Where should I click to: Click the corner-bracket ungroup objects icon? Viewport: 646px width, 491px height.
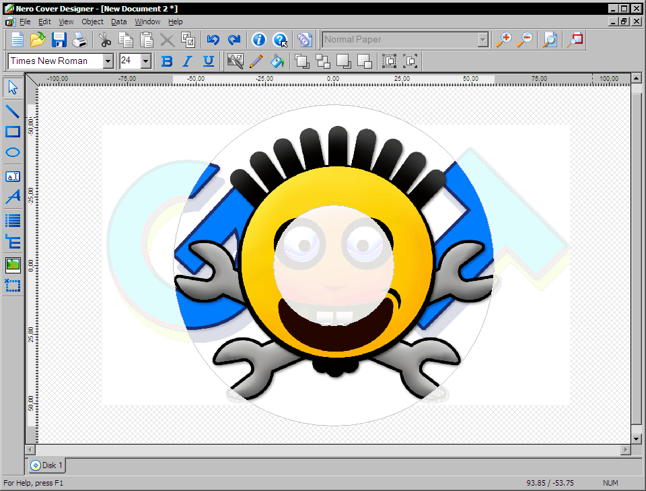tap(410, 61)
